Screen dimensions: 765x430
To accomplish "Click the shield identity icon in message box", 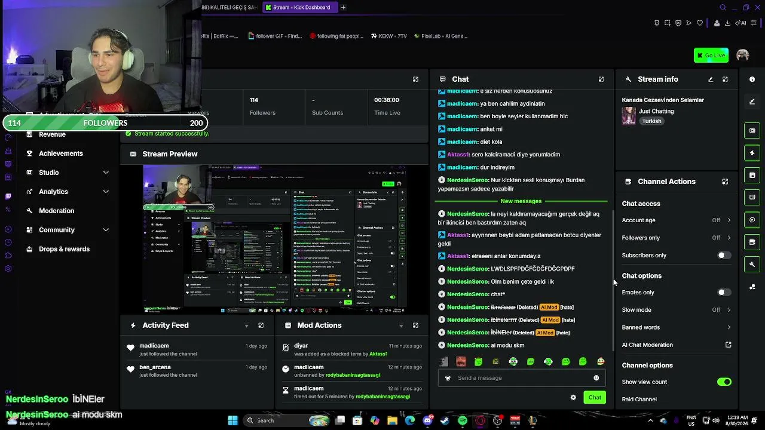I will pos(448,378).
